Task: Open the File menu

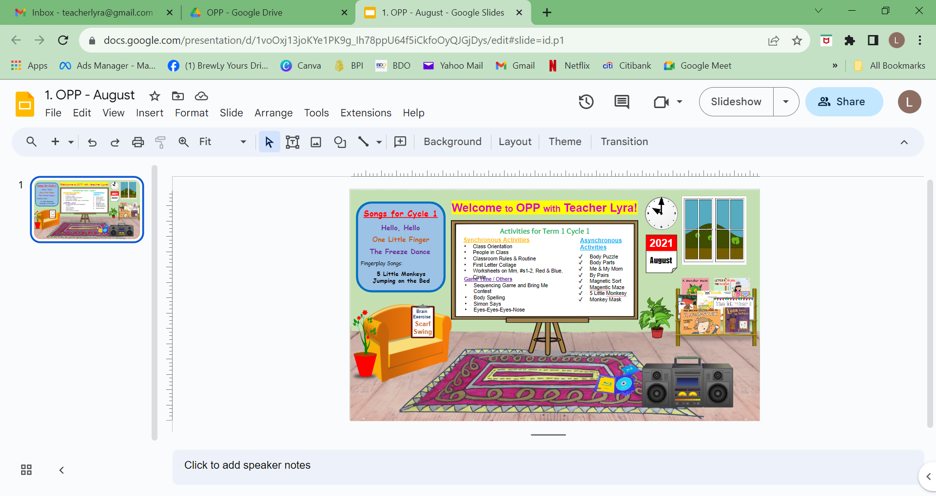Action: coord(53,113)
